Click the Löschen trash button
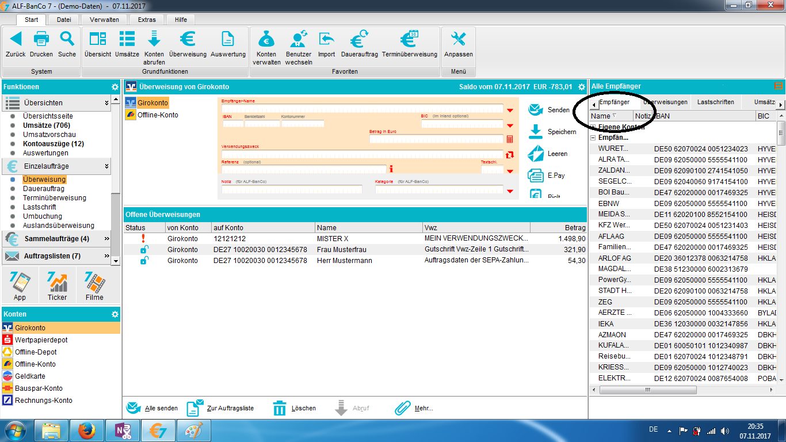Image resolution: width=786 pixels, height=442 pixels. coord(294,408)
